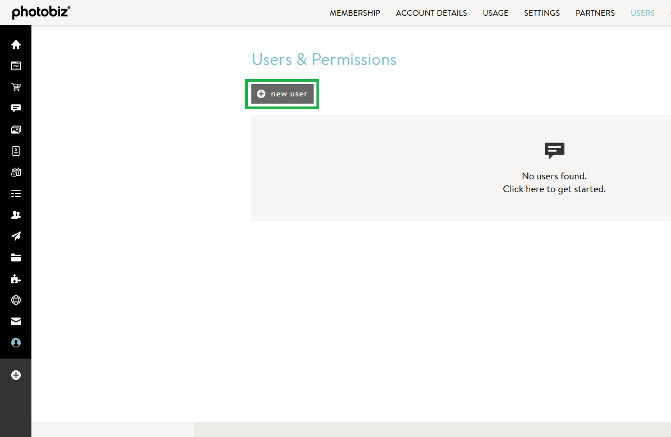This screenshot has height=437, width=671.
Task: Select the clients/people sidebar icon
Action: point(16,215)
